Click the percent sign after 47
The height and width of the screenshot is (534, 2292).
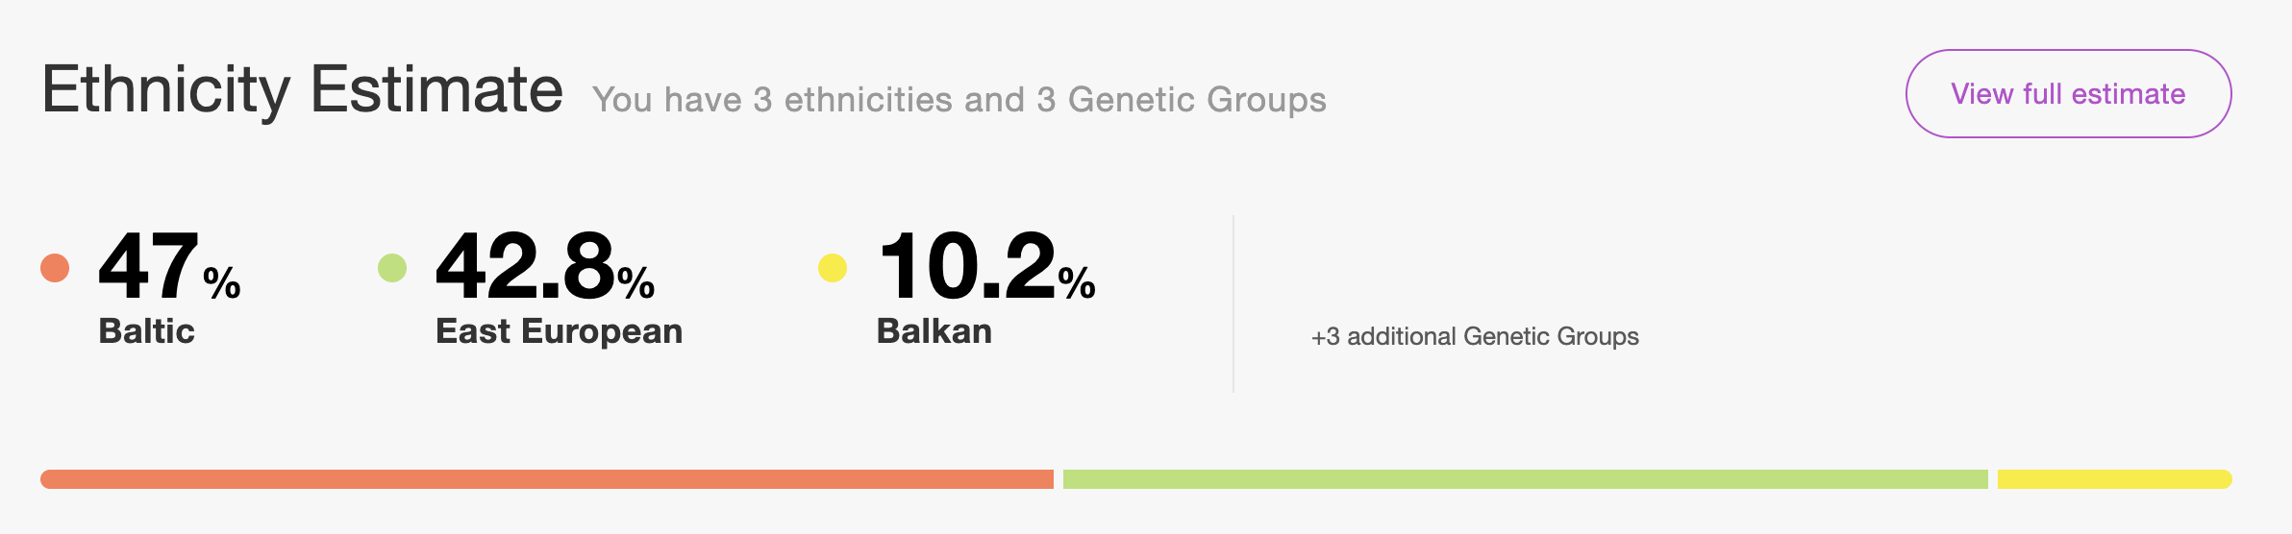click(222, 282)
